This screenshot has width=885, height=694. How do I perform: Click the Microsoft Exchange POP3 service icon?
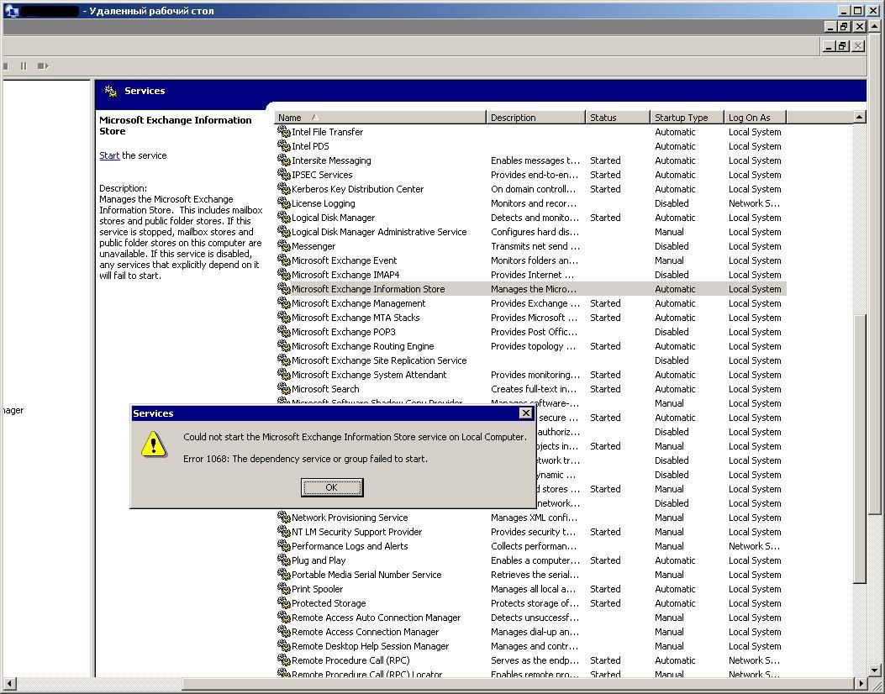point(283,332)
